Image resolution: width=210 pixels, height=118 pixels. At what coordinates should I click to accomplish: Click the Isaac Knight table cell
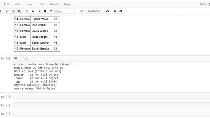click(x=42, y=37)
